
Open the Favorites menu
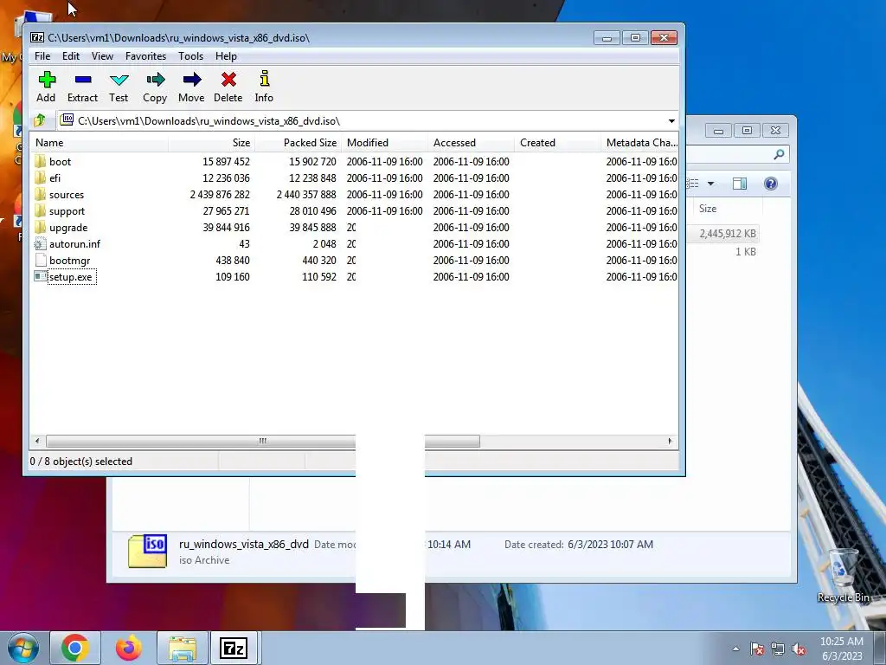145,56
